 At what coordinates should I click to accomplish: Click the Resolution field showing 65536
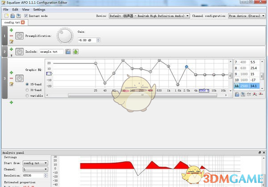tap(33, 175)
